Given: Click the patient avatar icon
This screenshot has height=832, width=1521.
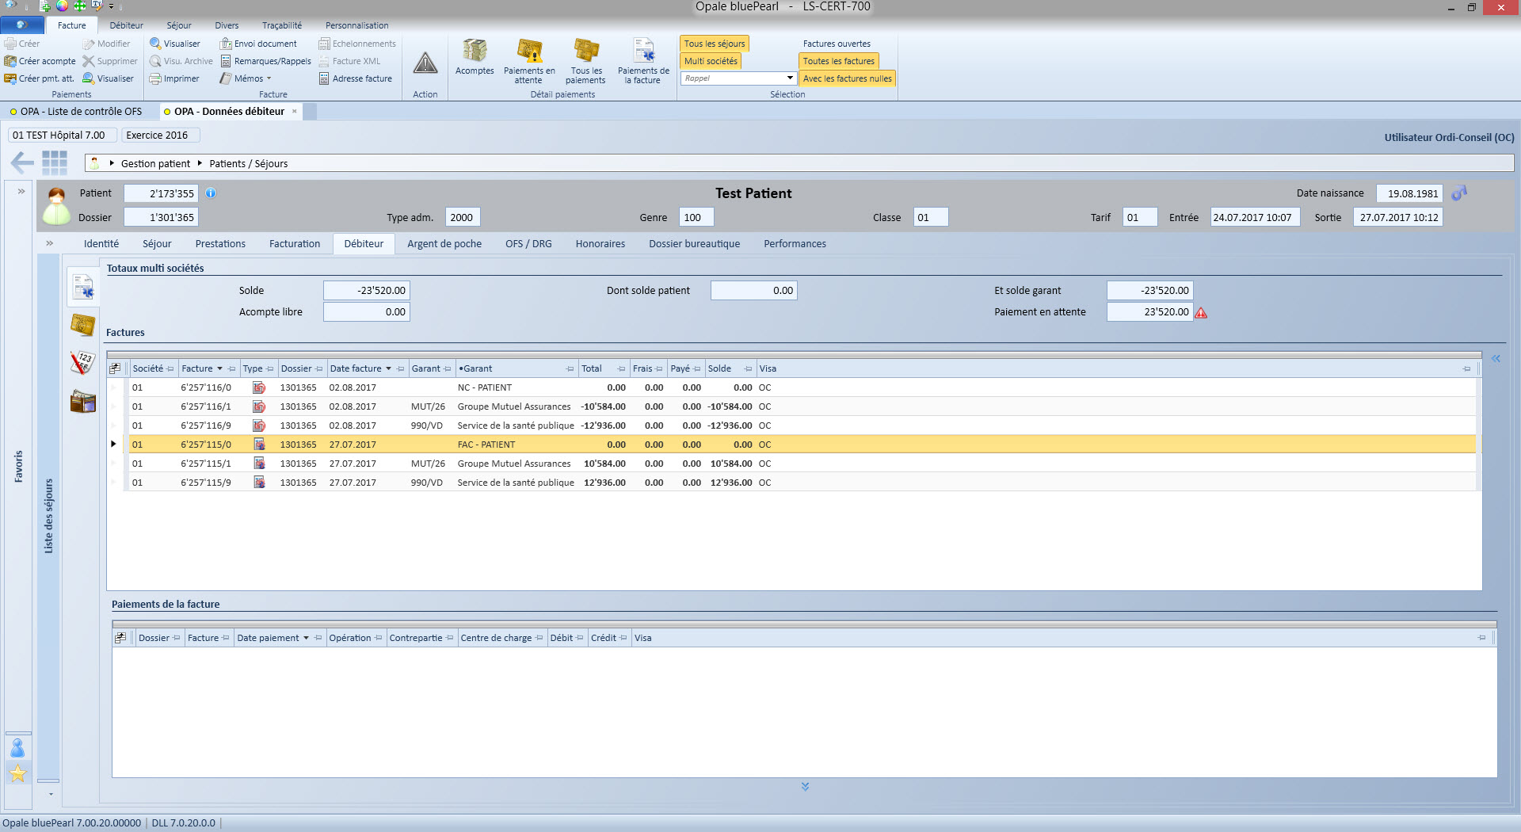Looking at the screenshot, I should 56,206.
